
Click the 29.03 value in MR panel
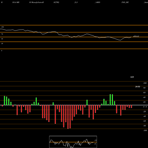(138, 87)
